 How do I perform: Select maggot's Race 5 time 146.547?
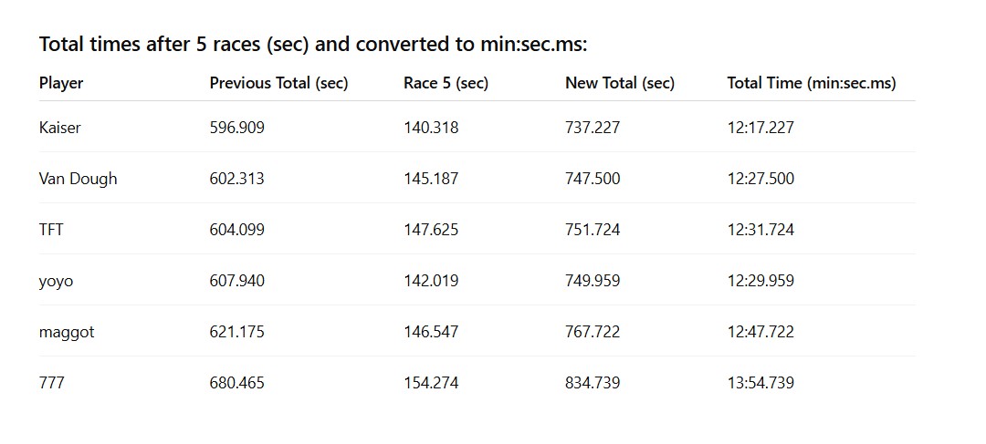click(x=431, y=332)
